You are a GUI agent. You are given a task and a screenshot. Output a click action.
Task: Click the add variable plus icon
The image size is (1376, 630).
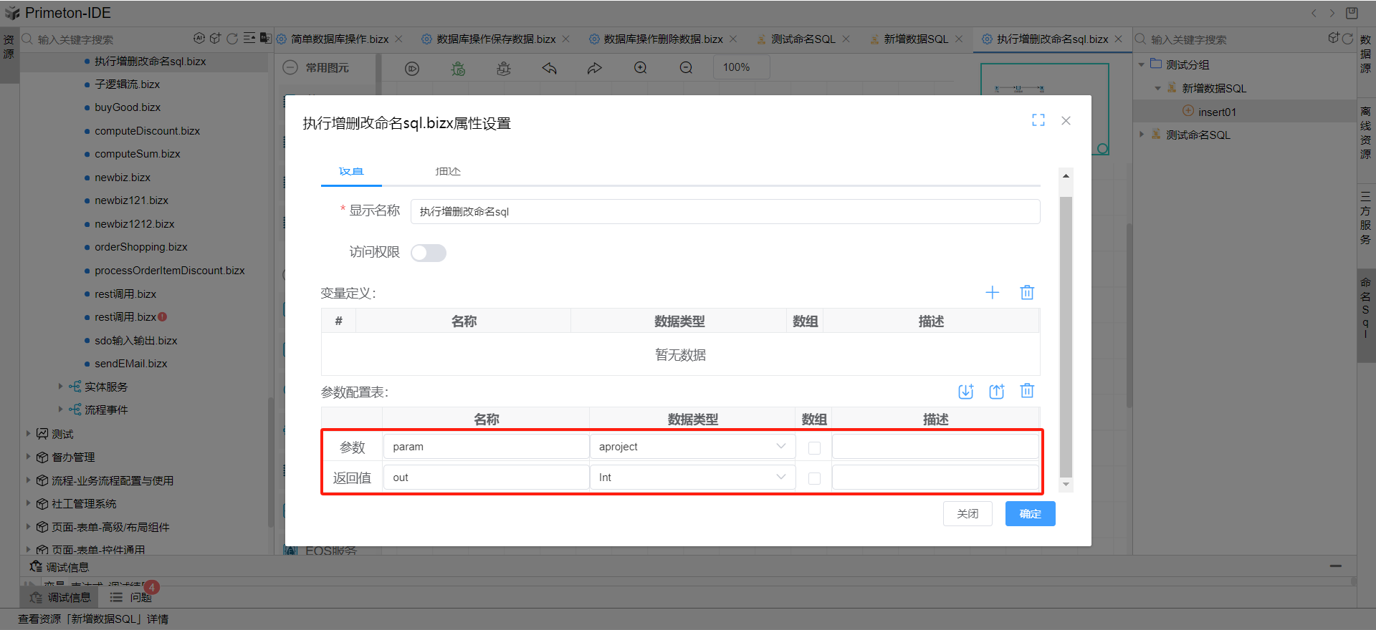992,292
